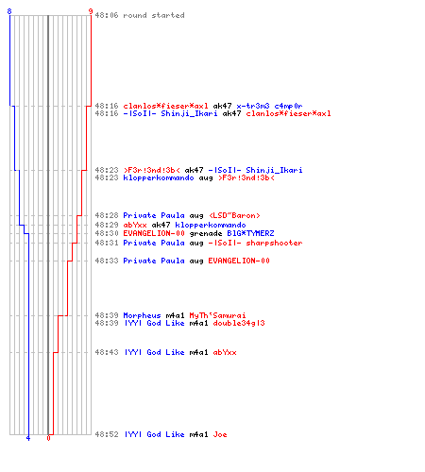The height and width of the screenshot is (472, 425).
Task: Click victim B1G*TYMERZ
Action: [x=250, y=233]
